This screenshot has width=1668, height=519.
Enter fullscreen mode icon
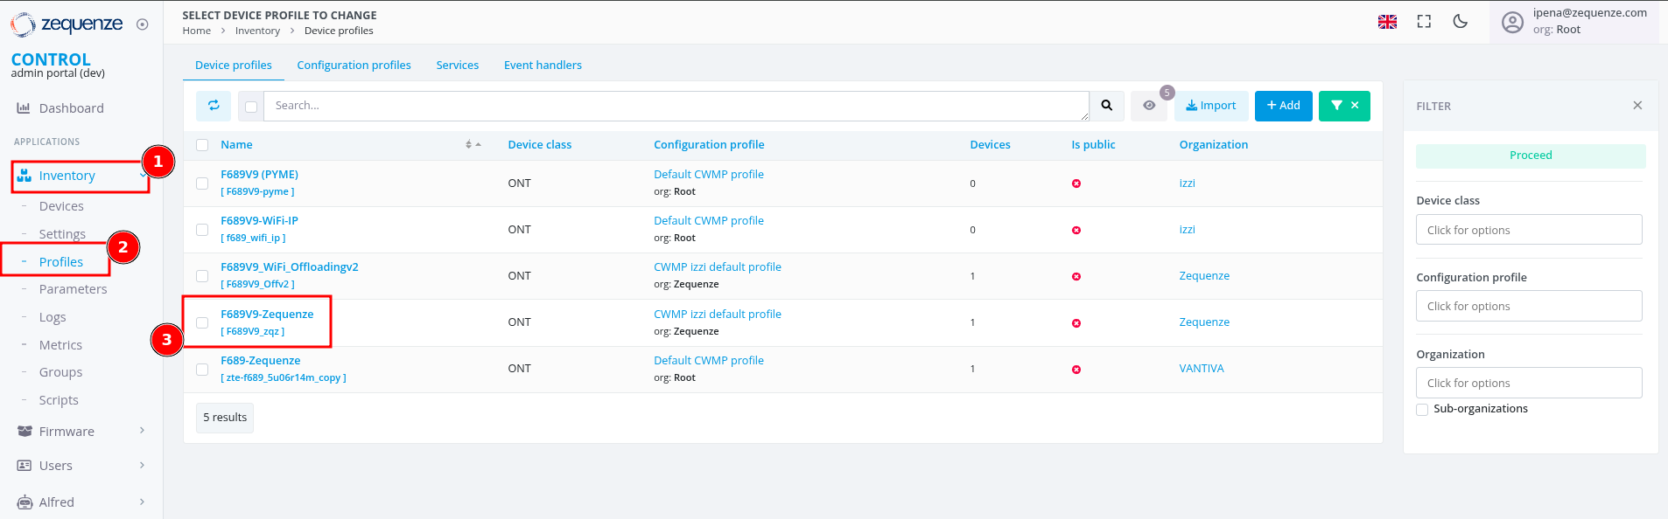click(1424, 22)
